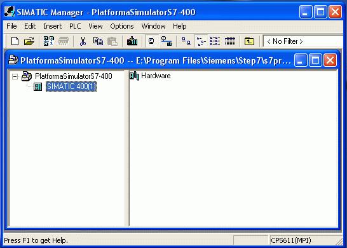
Task: Click the Cut scissors icon
Action: pyautogui.click(x=83, y=41)
